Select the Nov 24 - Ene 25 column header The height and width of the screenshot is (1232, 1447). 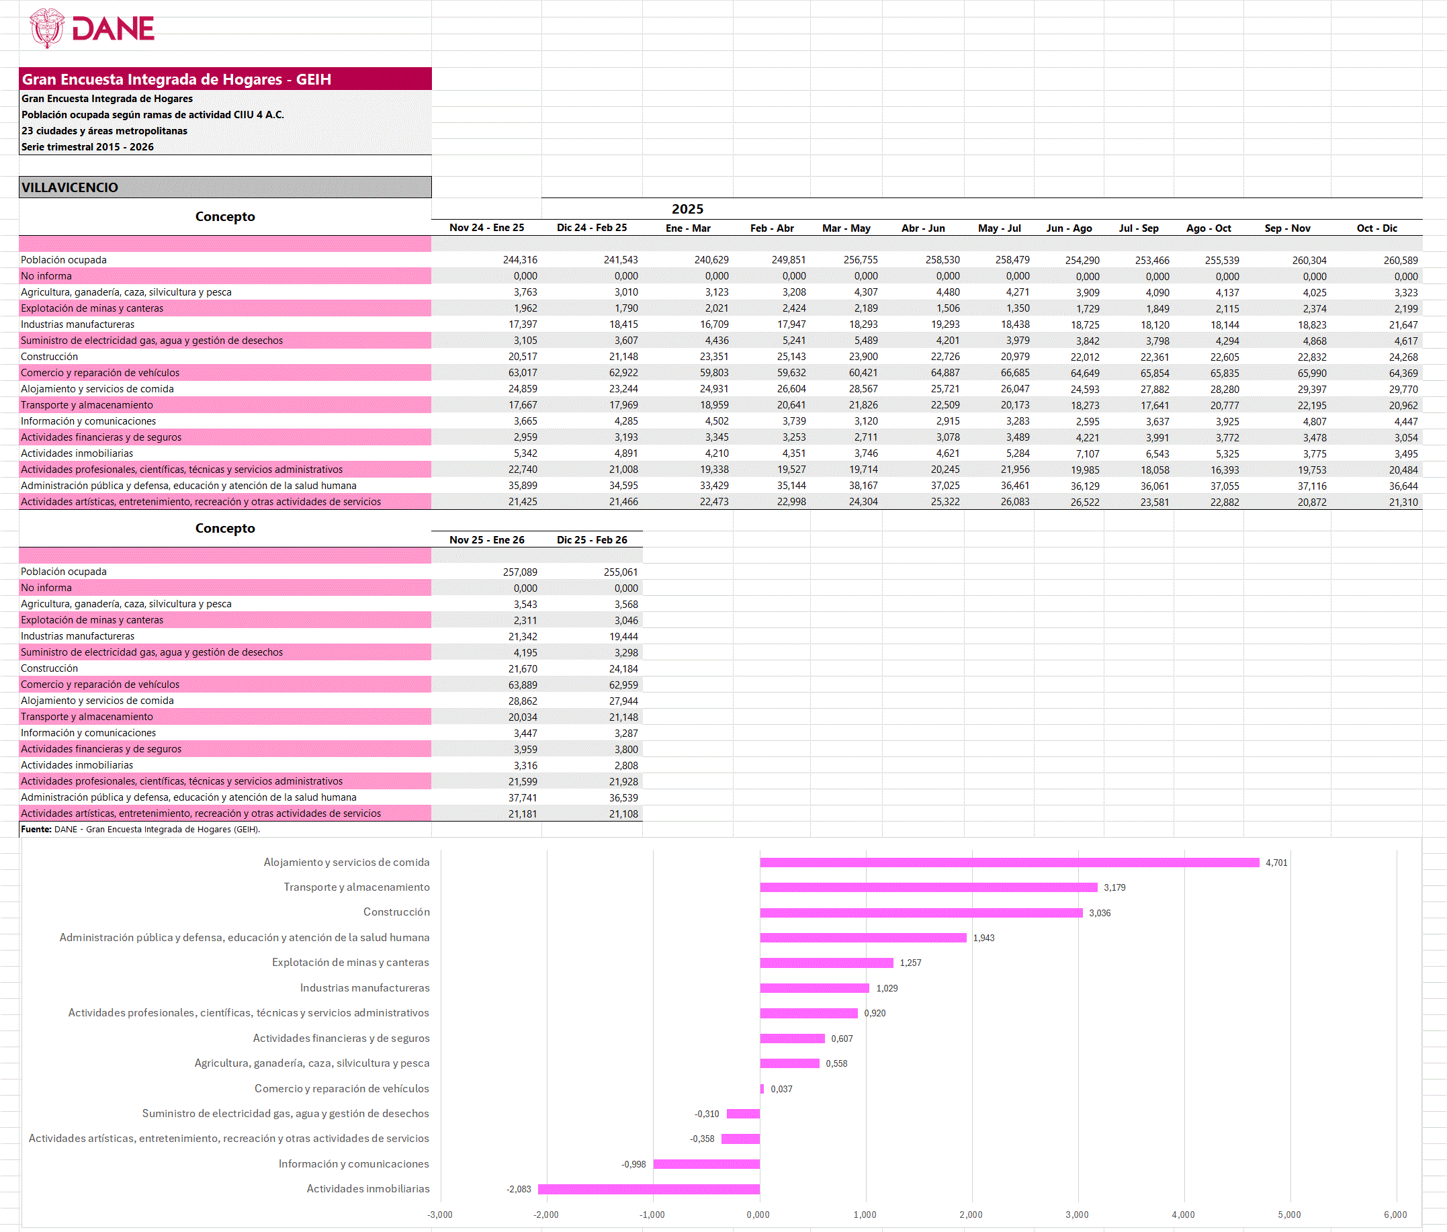tap(486, 228)
